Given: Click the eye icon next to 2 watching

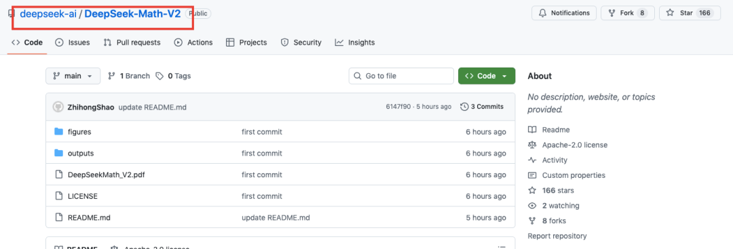Looking at the screenshot, I should coord(531,206).
